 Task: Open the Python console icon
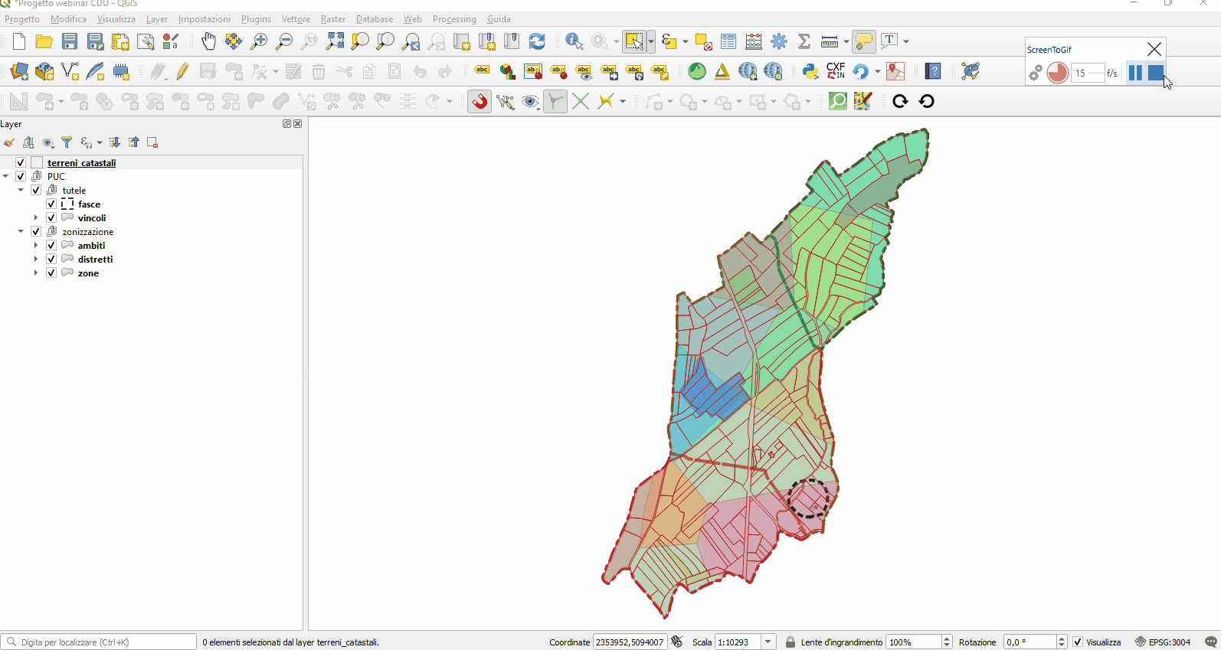click(810, 71)
